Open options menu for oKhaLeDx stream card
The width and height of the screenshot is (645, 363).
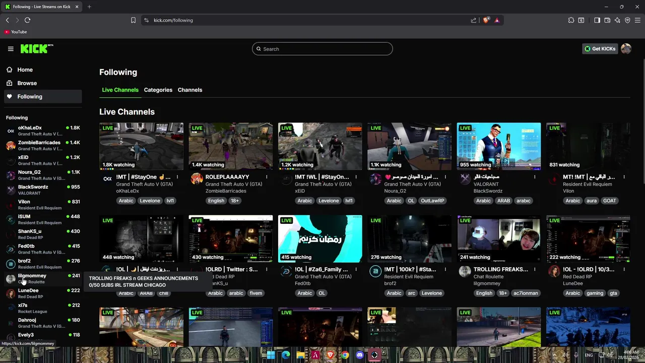click(x=177, y=177)
